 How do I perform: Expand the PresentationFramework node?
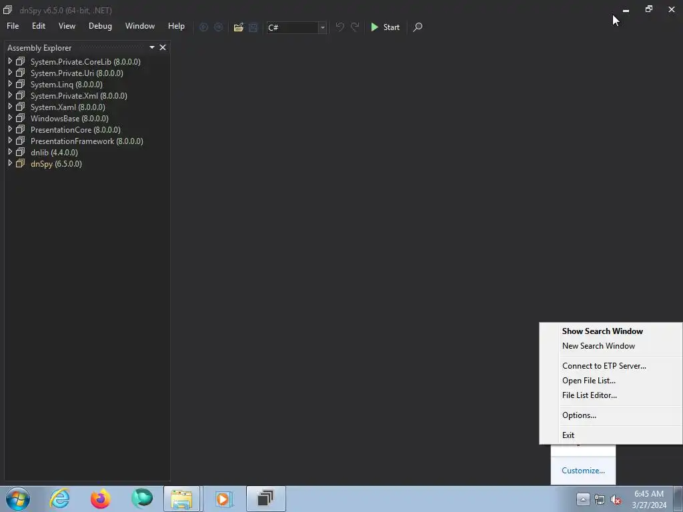pos(10,141)
